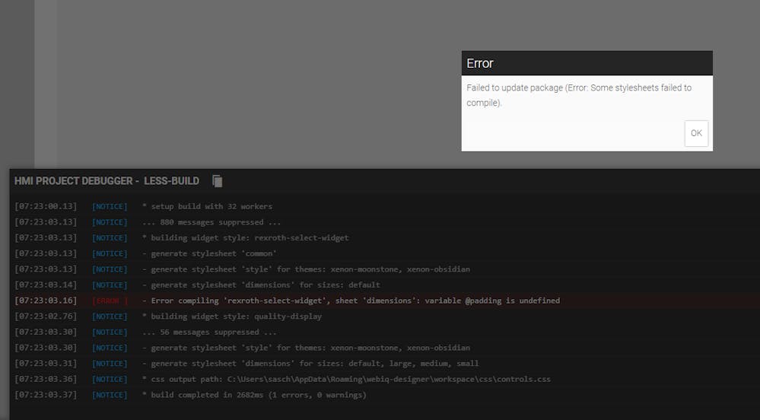The height and width of the screenshot is (420, 760).
Task: Click the timestamp 07:23:03.37 on last row
Action: [46, 395]
